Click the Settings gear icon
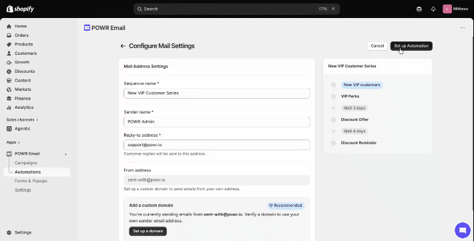 (9, 232)
